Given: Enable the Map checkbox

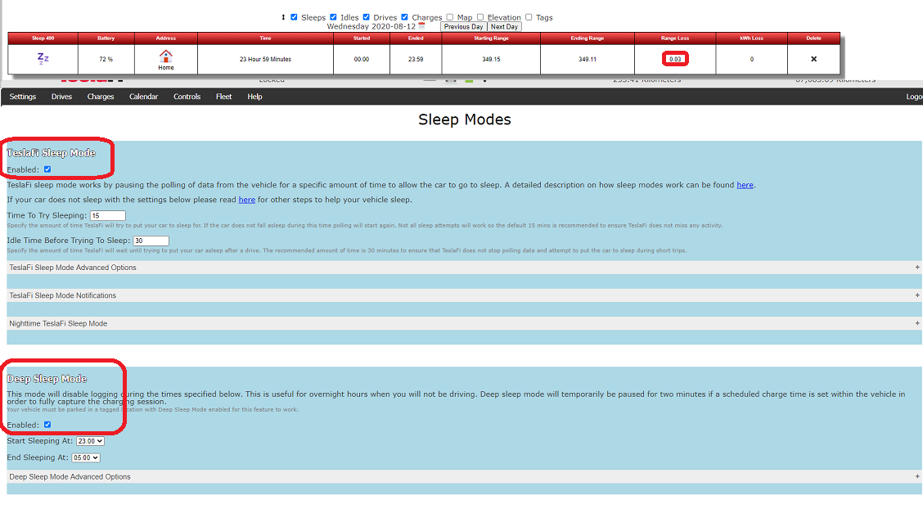Looking at the screenshot, I should pos(450,17).
